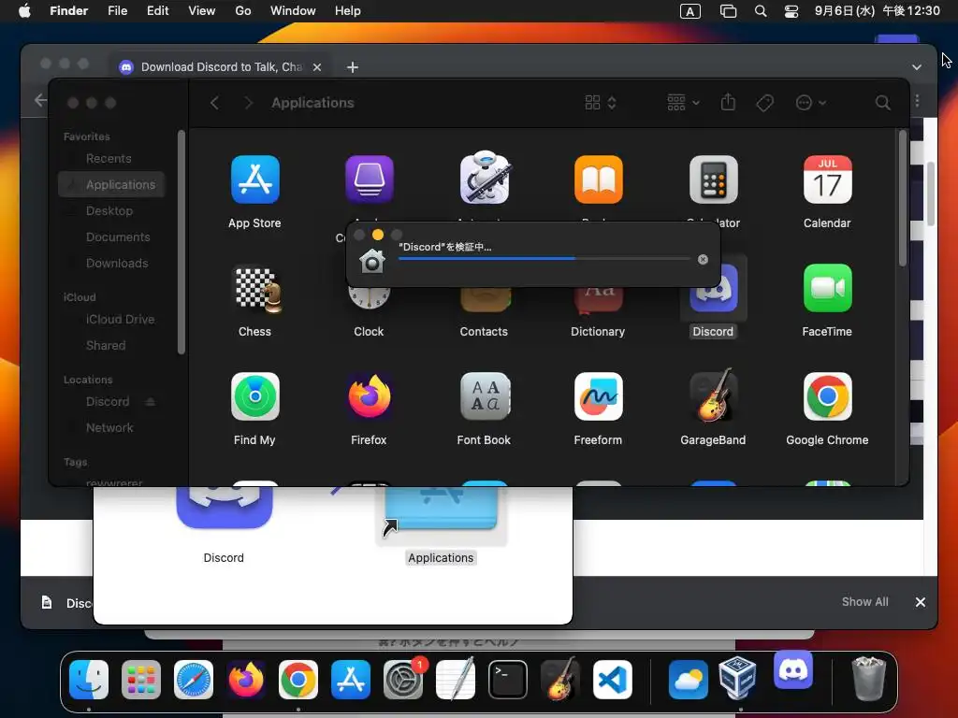Click the Discord verification progress bar
958x718 pixels.
pos(544,259)
